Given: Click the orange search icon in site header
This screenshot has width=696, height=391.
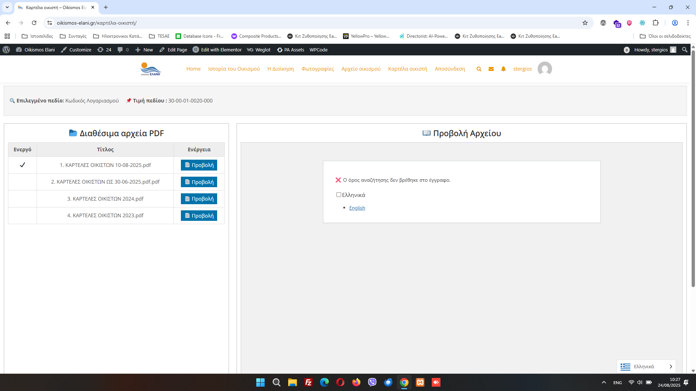Looking at the screenshot, I should 479,69.
